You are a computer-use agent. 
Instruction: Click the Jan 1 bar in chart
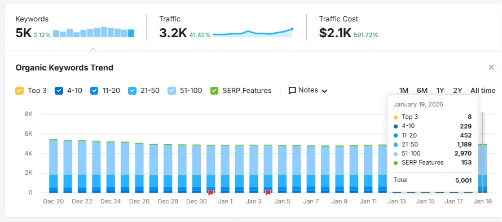point(225,169)
